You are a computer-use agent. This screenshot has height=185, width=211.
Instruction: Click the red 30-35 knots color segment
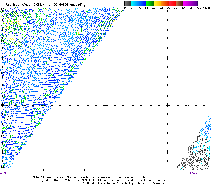[x=172, y=3]
